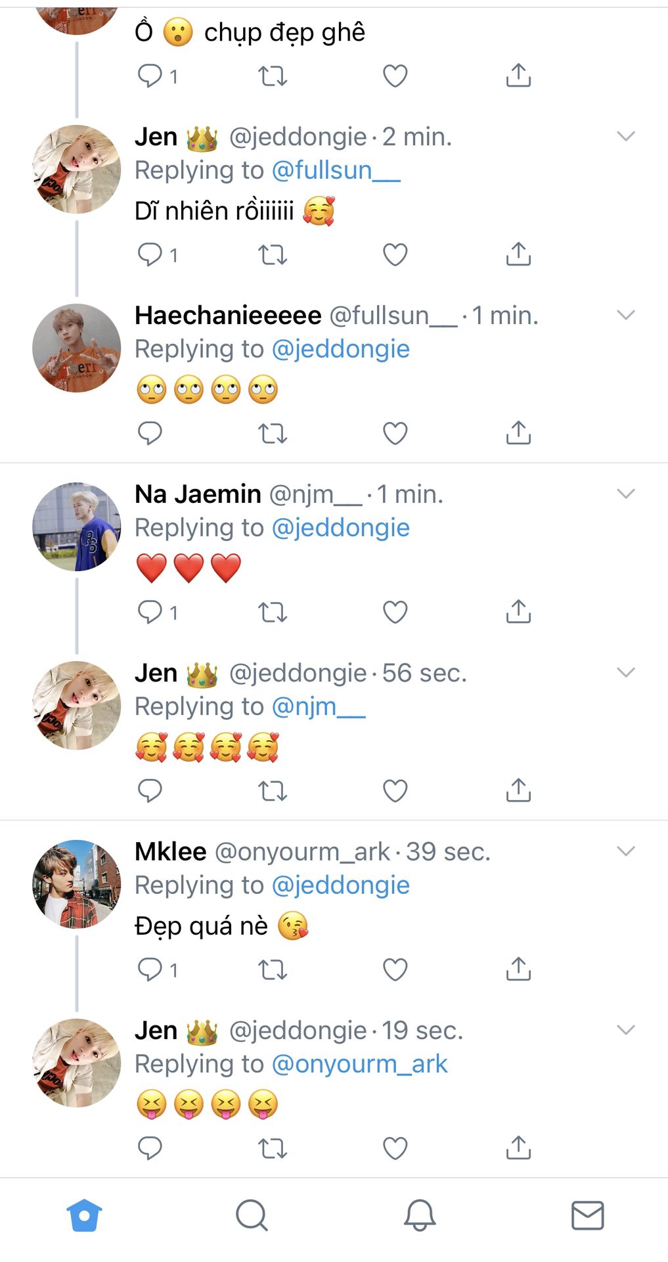Like Mklee's "Đẹp quá nè" reply

(x=395, y=970)
